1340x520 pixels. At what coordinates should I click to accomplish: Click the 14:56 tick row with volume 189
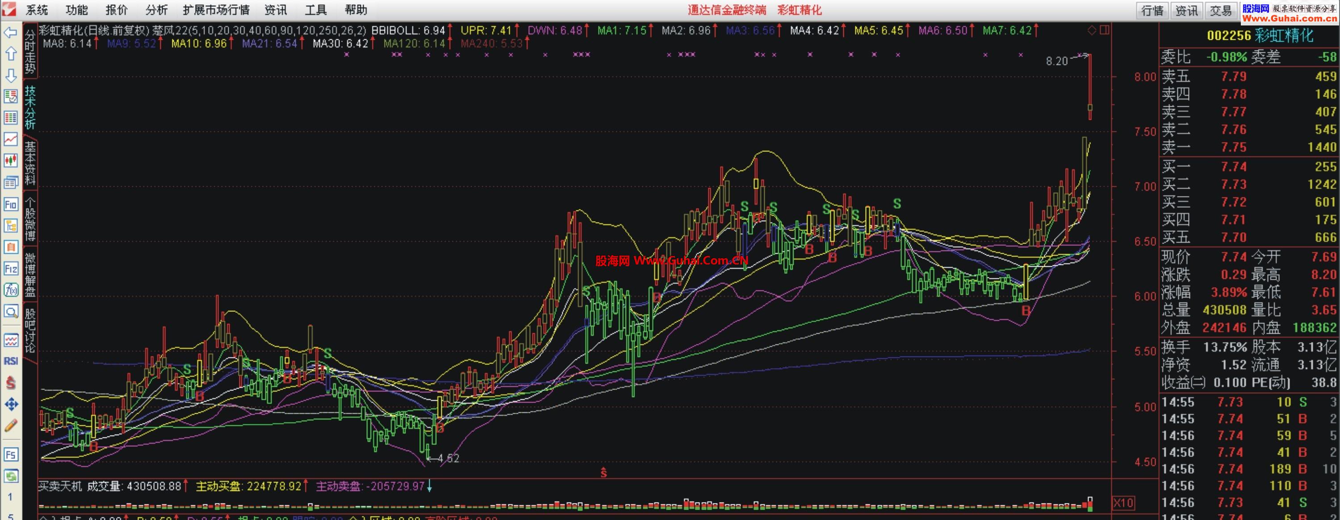point(1249,469)
